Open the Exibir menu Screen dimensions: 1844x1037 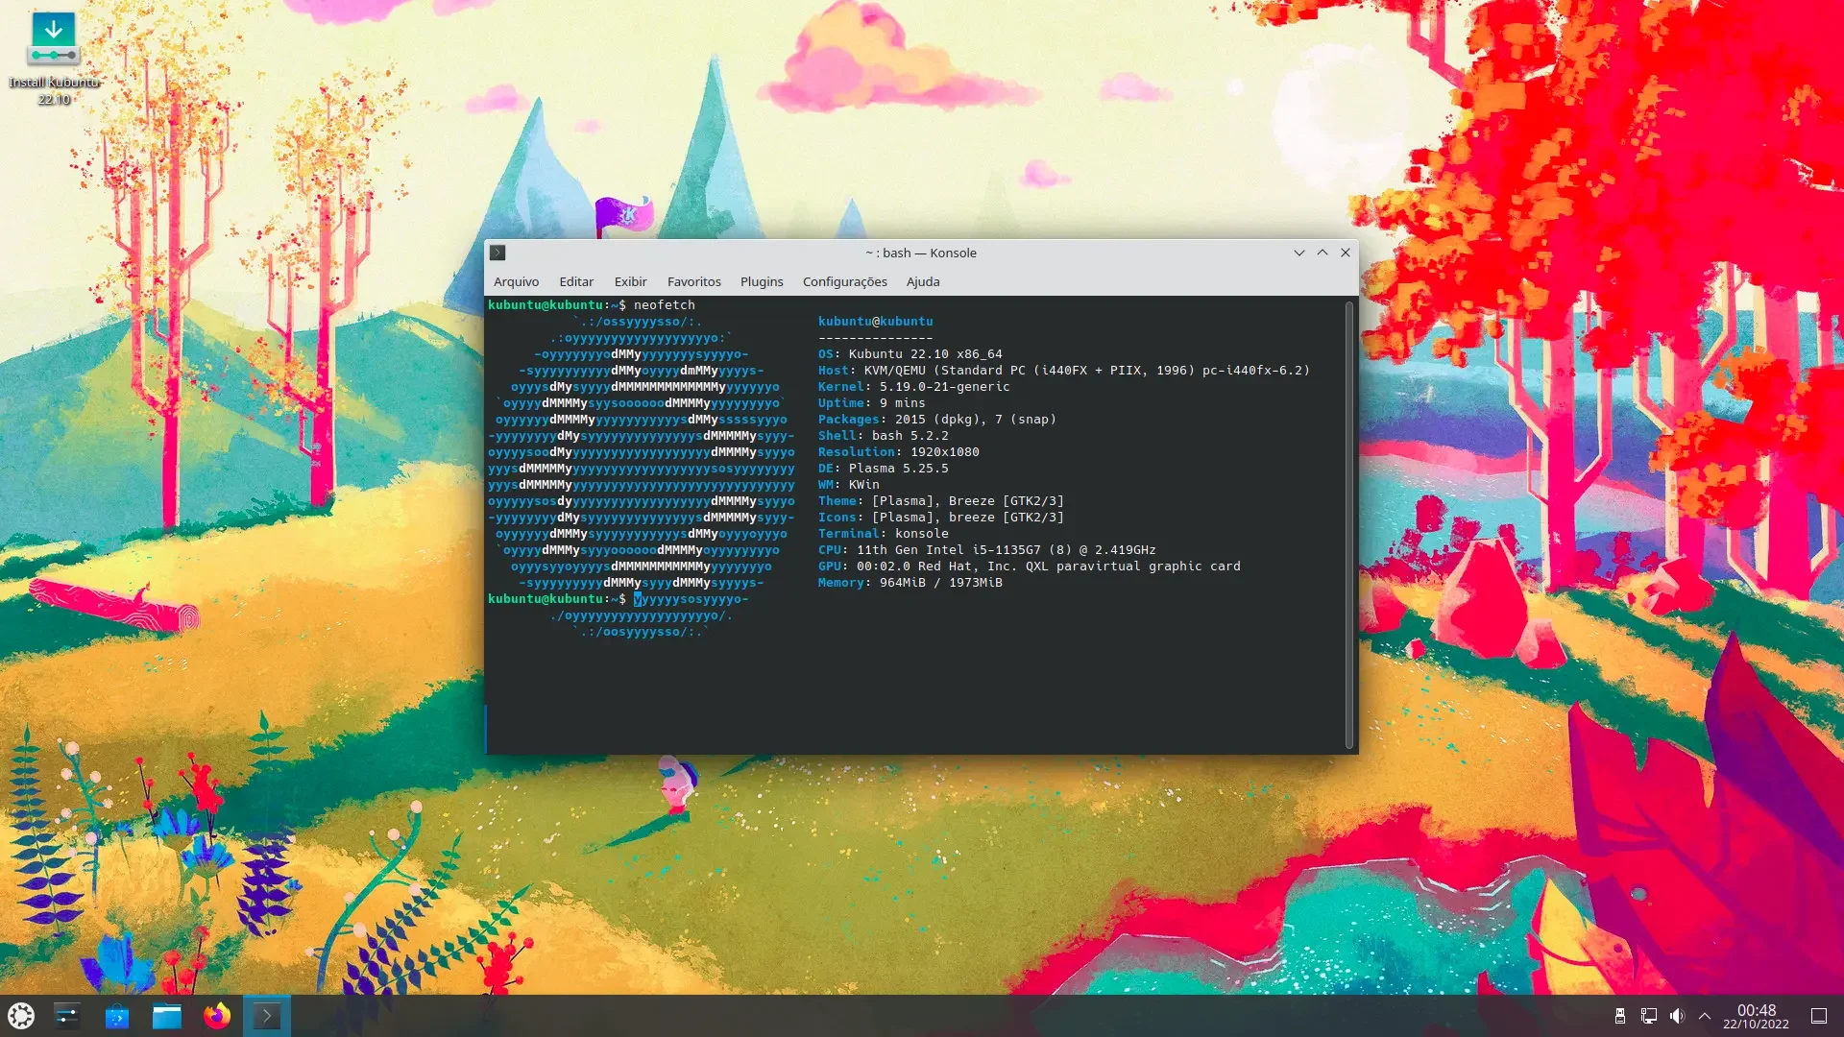631,281
